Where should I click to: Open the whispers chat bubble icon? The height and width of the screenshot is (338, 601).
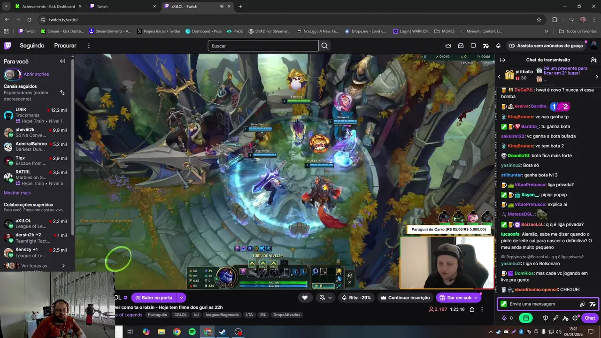[473, 46]
